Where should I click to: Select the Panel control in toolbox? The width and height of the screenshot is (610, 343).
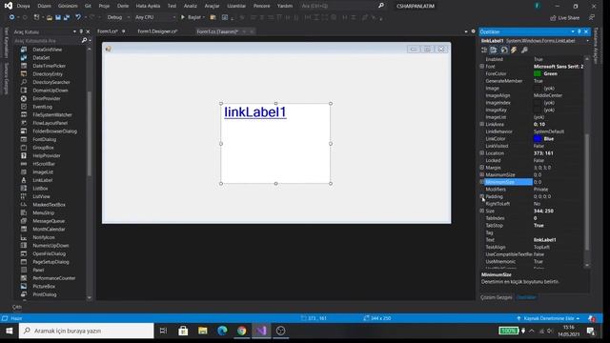38,270
